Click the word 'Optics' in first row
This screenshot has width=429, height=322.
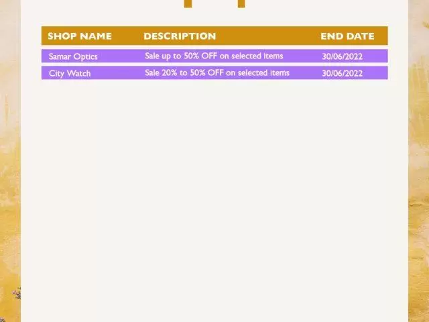point(85,56)
